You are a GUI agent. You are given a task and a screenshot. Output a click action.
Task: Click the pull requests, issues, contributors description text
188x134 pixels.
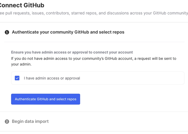pos(94,13)
